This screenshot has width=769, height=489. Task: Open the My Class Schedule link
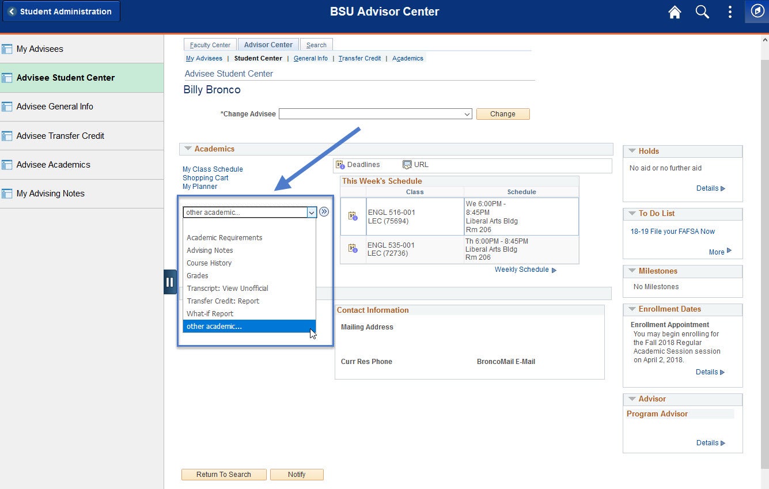click(213, 169)
